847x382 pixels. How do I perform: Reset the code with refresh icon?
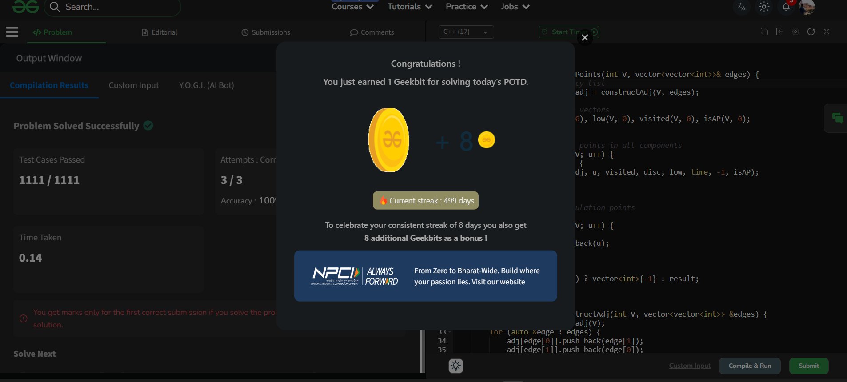811,32
